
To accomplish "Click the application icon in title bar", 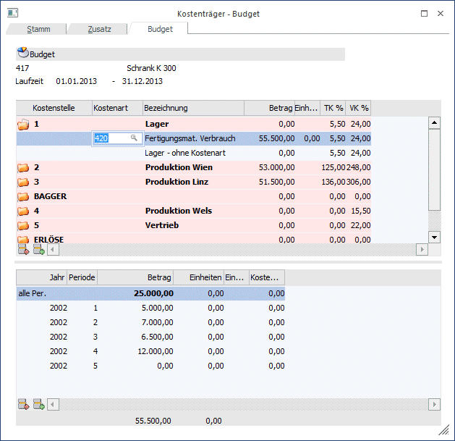I will coord(12,13).
